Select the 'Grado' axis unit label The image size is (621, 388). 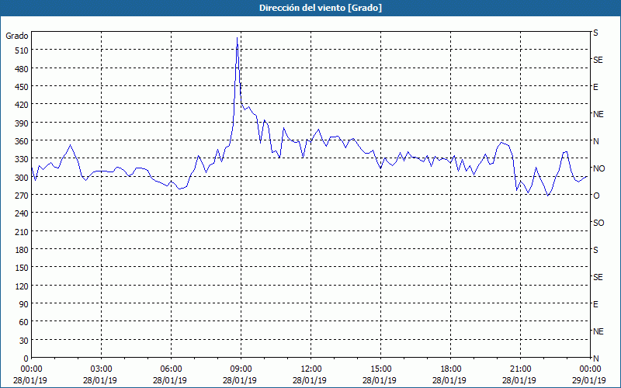pos(17,36)
